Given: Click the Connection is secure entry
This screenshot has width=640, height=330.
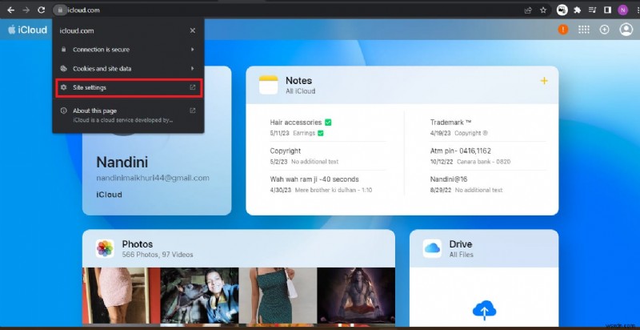Looking at the screenshot, I should click(x=128, y=50).
